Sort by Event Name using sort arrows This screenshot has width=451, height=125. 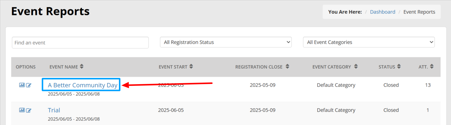coord(82,67)
